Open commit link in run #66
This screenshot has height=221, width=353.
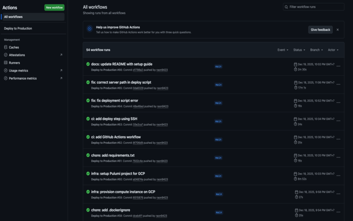(x=138, y=70)
